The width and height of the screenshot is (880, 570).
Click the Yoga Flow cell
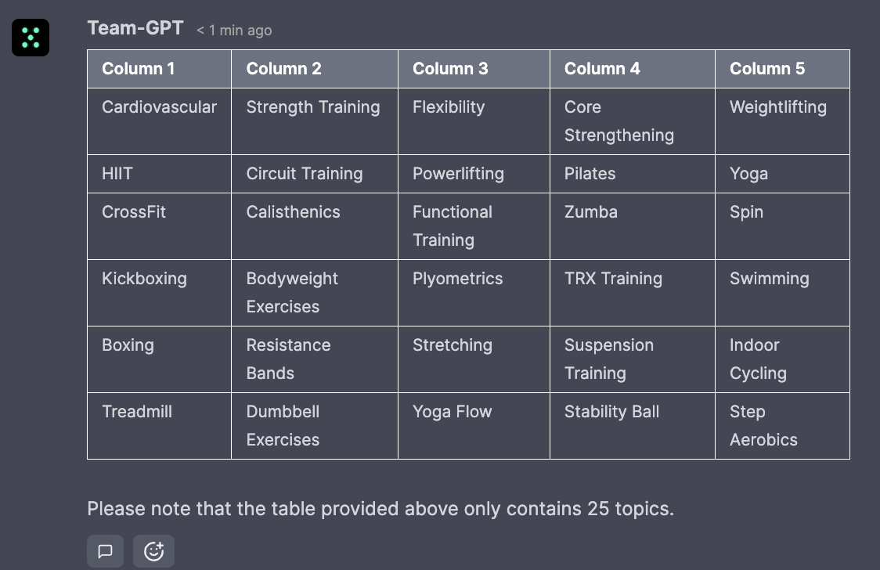pos(474,426)
